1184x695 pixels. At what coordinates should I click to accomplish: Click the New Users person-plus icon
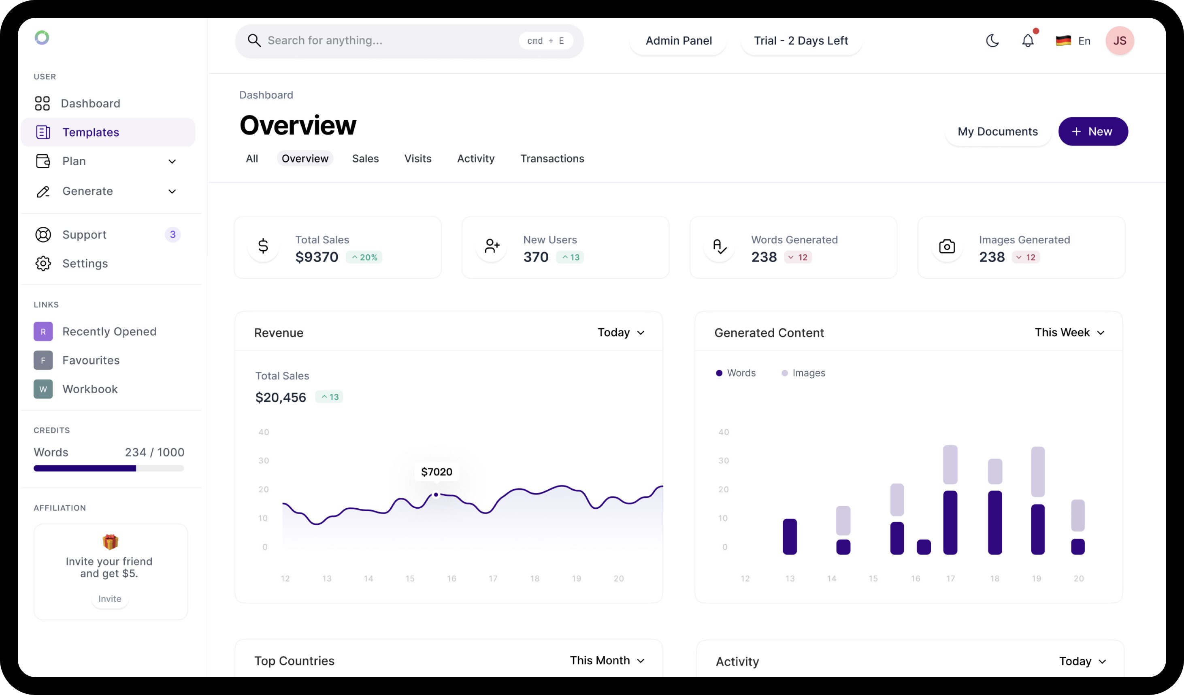coord(492,246)
